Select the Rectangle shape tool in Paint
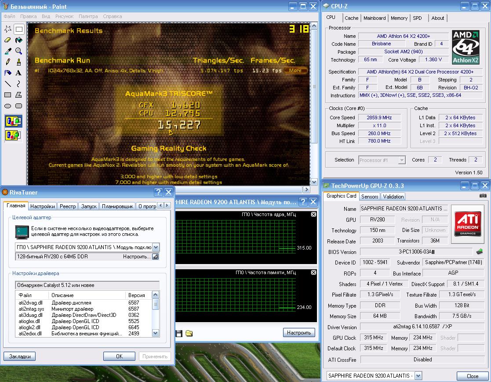Screen dimensions: 491x382 (8, 95)
